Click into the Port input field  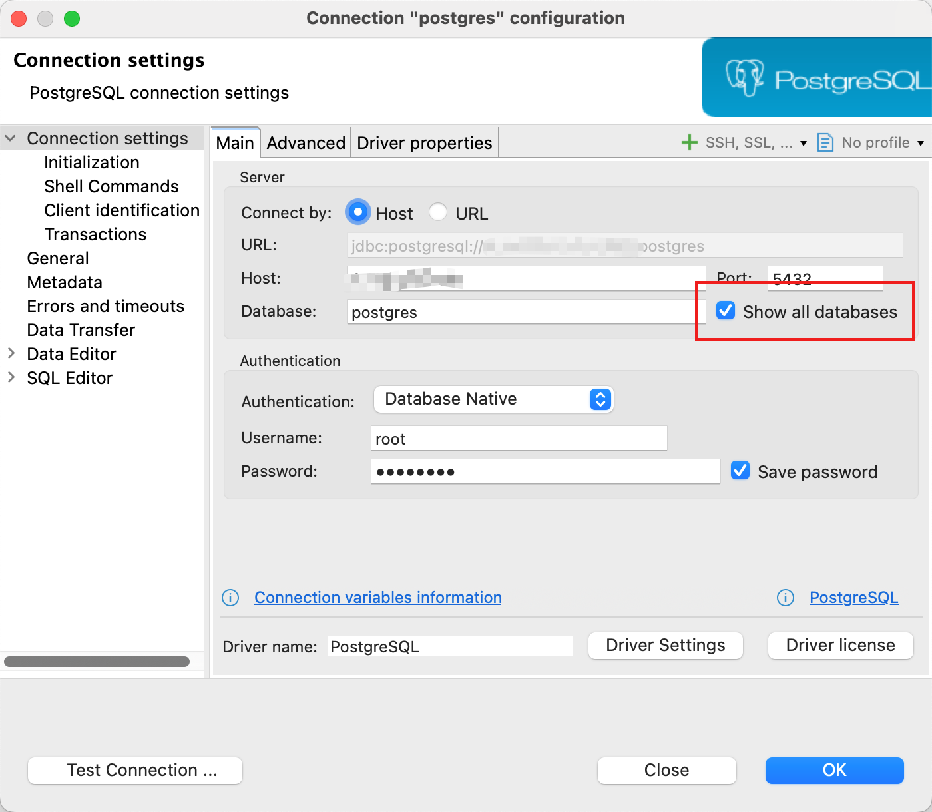825,278
